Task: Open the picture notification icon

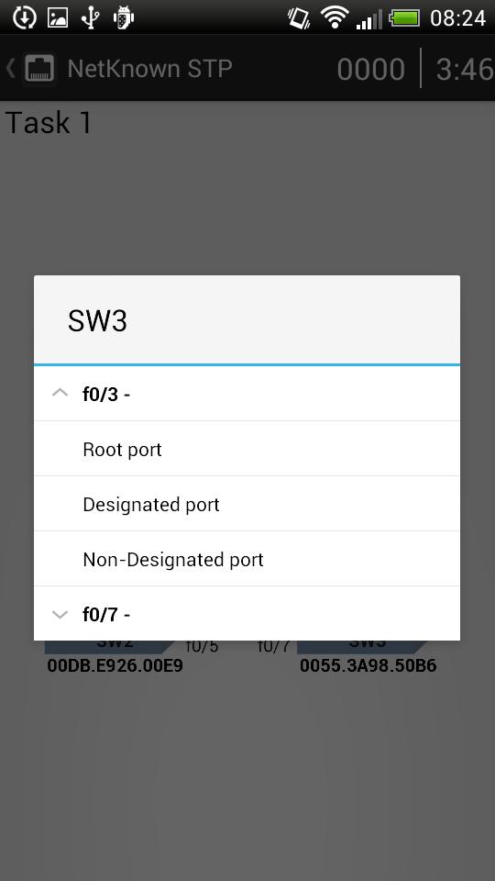Action: click(57, 18)
